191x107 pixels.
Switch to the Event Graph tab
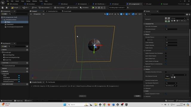(x=67, y=11)
